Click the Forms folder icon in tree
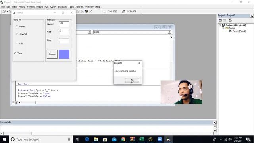Screen dimensions: 254x143 point(227,28)
